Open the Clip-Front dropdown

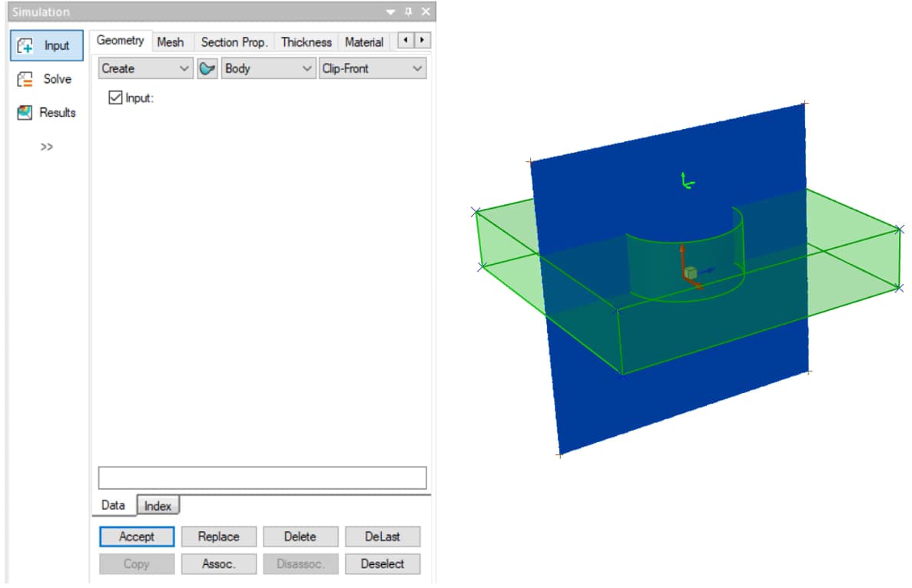point(372,68)
